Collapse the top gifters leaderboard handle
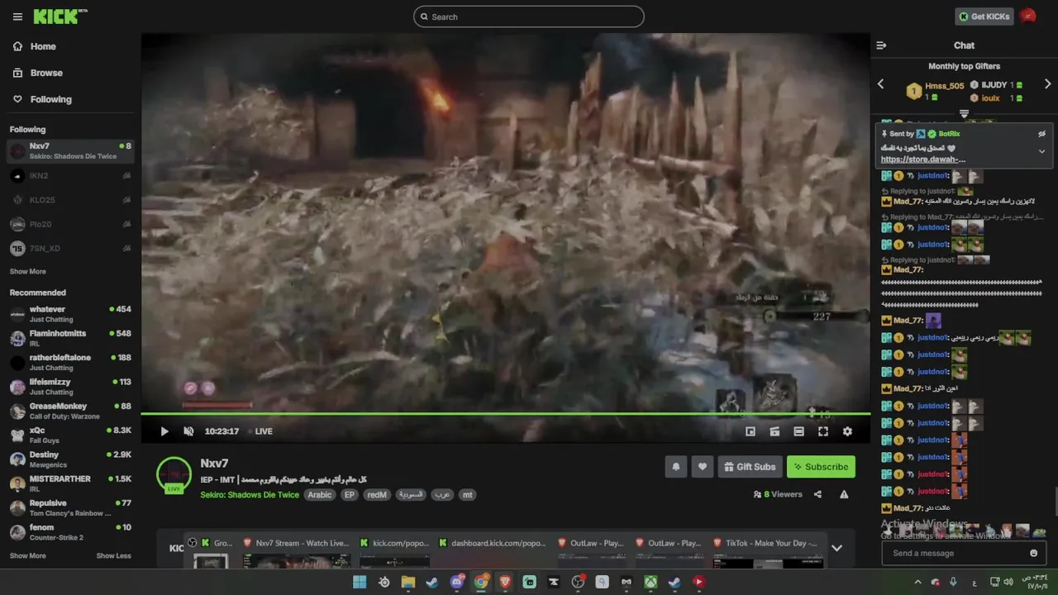Viewport: 1058px width, 595px height. [x=964, y=113]
